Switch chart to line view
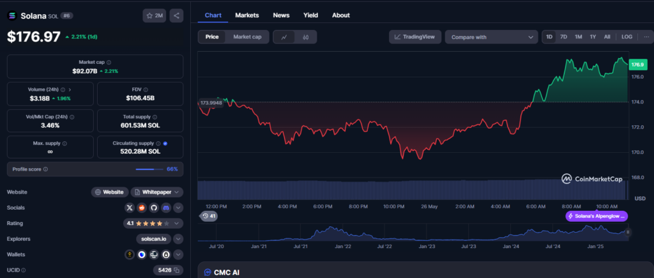The image size is (654, 278). pos(284,36)
